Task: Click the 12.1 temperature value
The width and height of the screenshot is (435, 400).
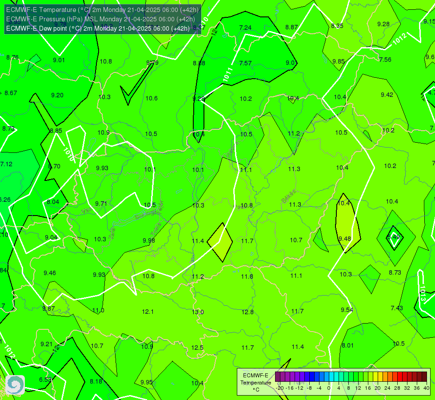Action: [x=148, y=312]
